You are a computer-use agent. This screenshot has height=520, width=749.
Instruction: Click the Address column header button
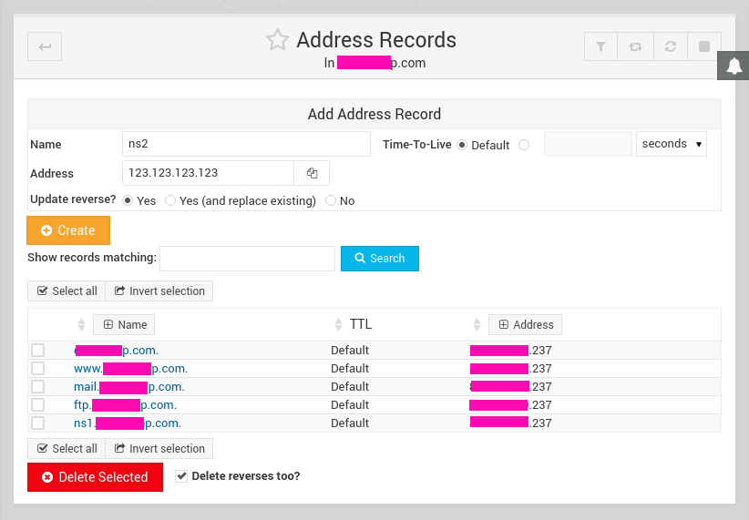click(525, 325)
